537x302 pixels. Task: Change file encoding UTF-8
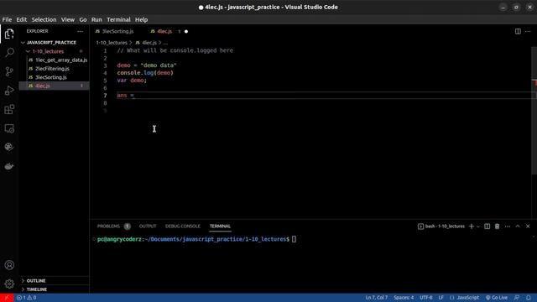[x=426, y=298]
